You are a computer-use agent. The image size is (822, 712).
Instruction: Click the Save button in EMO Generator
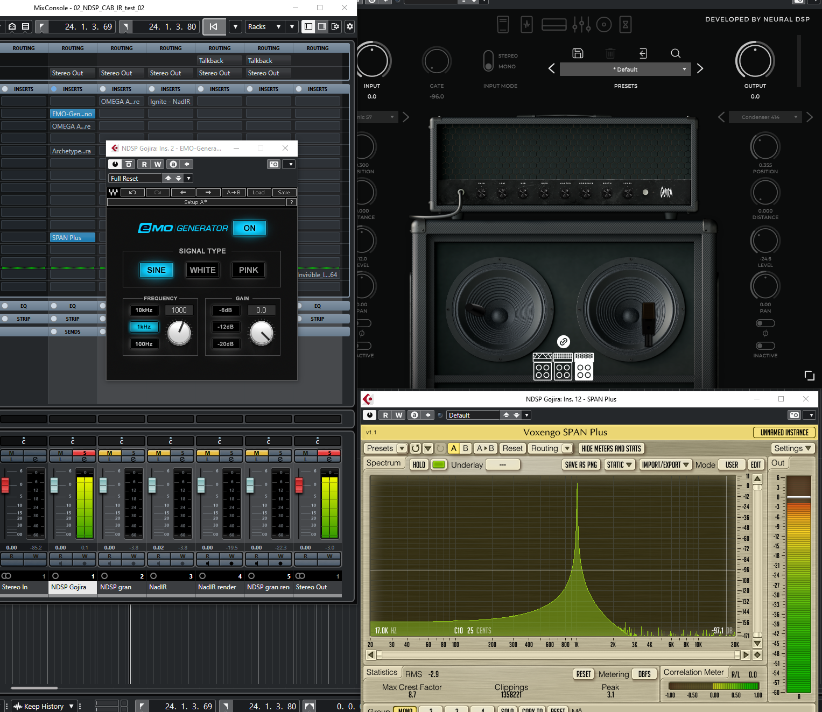(284, 192)
